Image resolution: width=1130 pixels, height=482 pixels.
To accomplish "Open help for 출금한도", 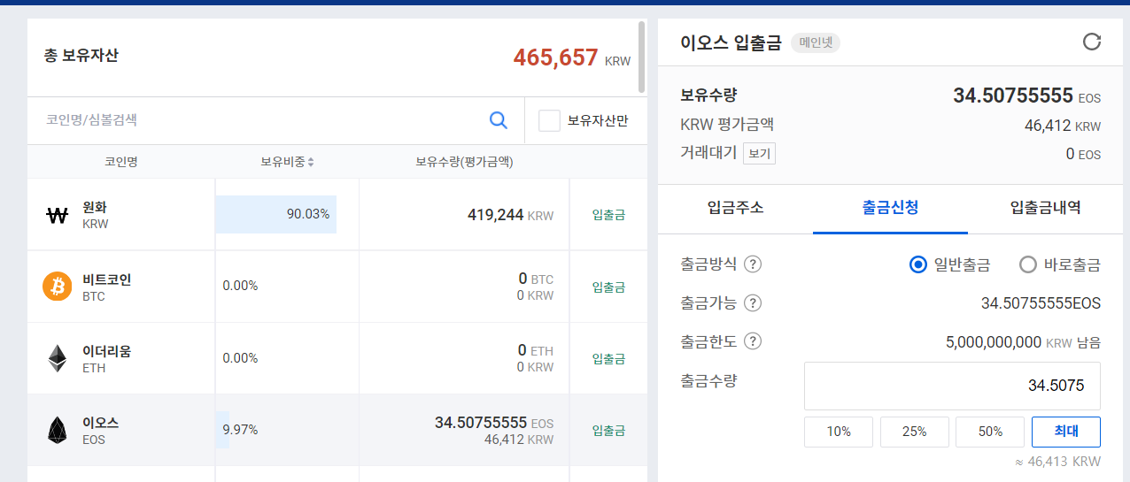I will [753, 341].
